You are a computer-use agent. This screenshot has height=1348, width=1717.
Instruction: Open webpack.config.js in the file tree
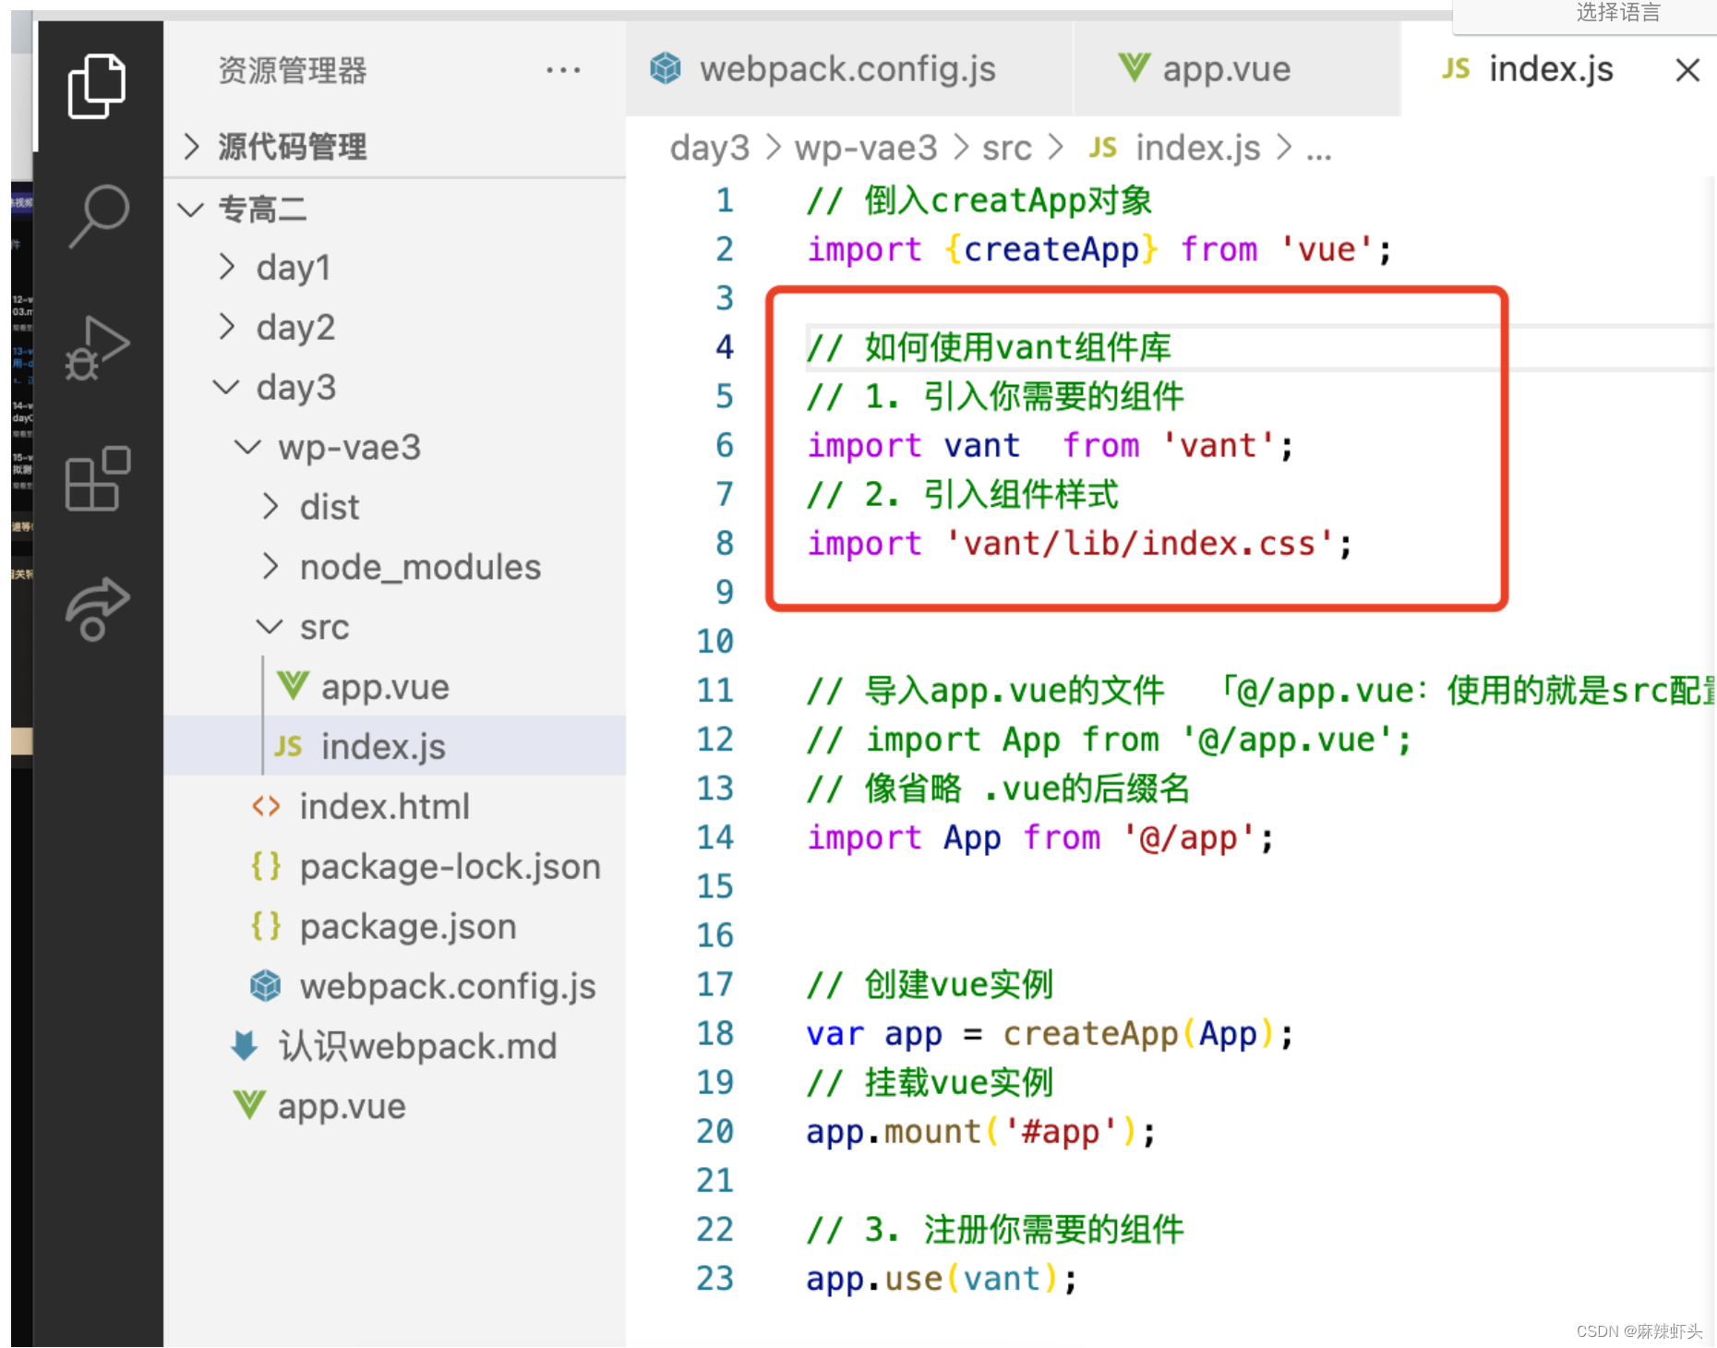(448, 987)
